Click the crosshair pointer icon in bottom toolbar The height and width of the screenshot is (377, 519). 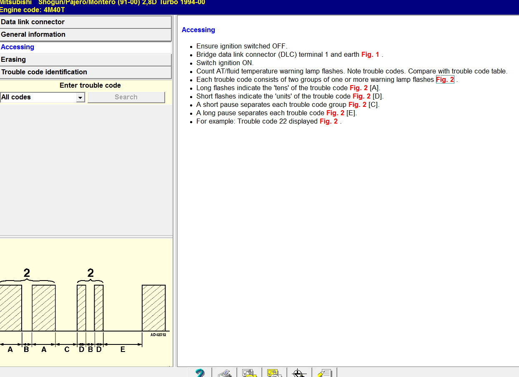pyautogui.click(x=300, y=372)
